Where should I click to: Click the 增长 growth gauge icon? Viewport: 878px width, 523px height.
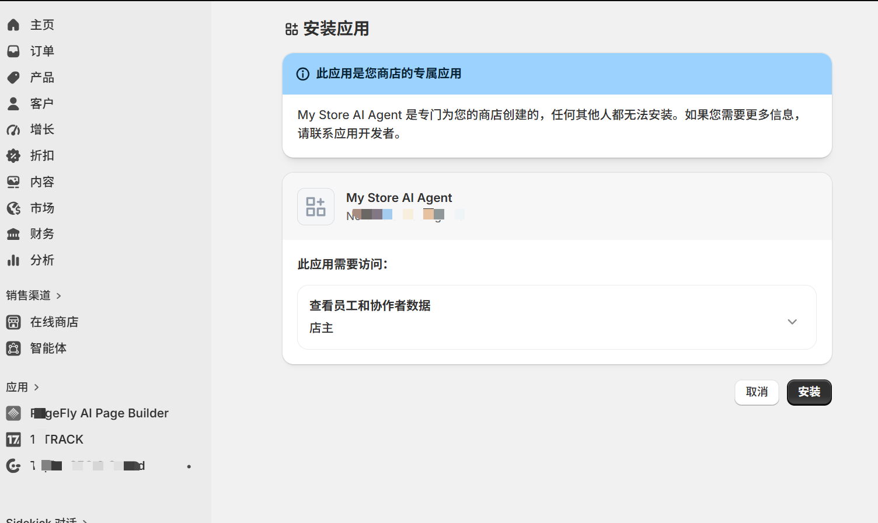click(13, 130)
